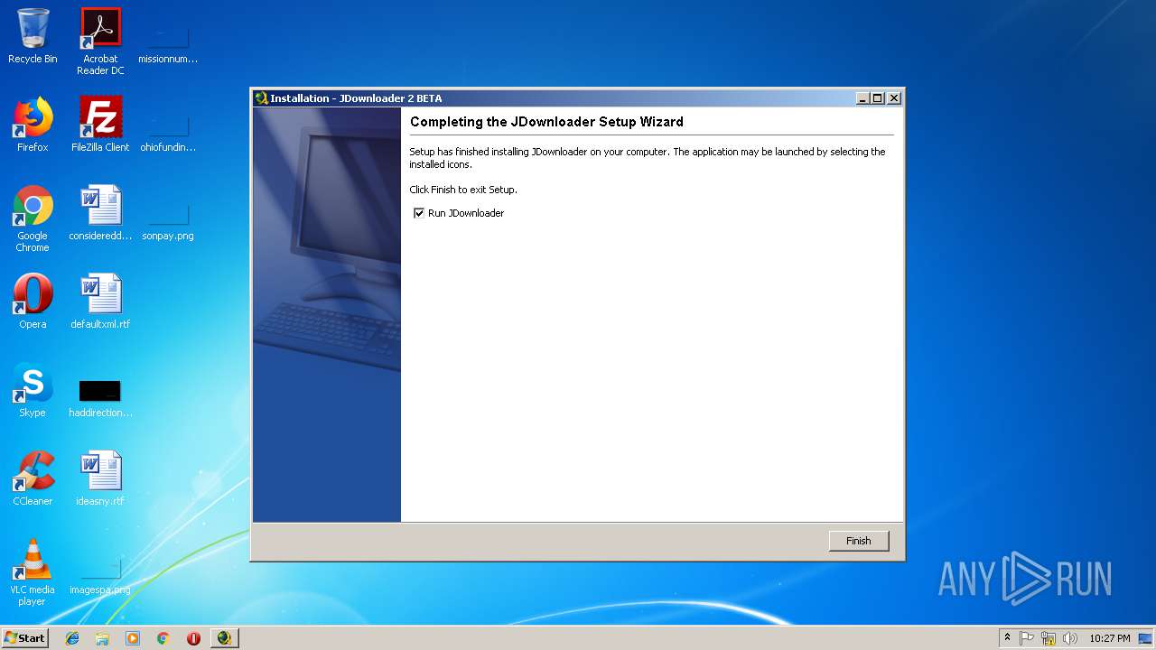Click the Show desktop button
1156x650 pixels.
tap(1146, 638)
